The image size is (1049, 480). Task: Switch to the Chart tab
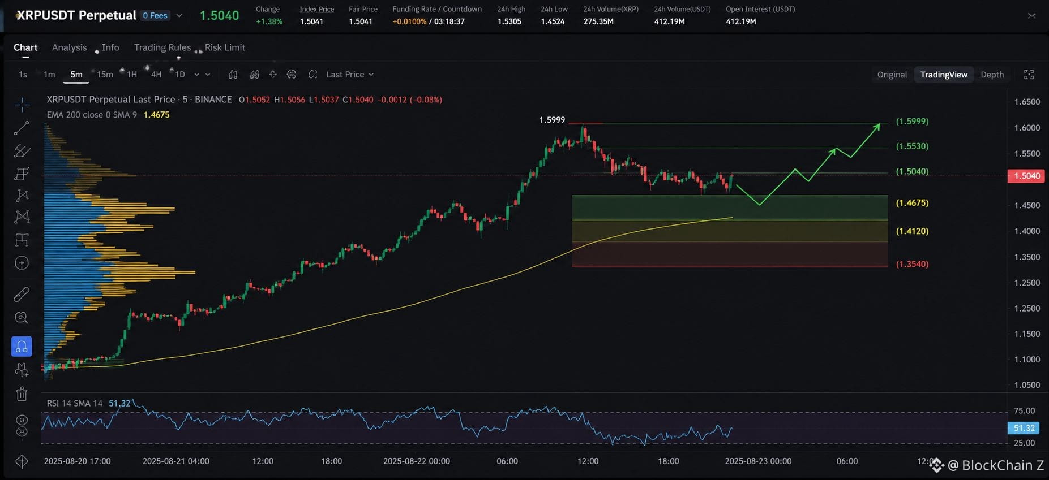tap(25, 47)
